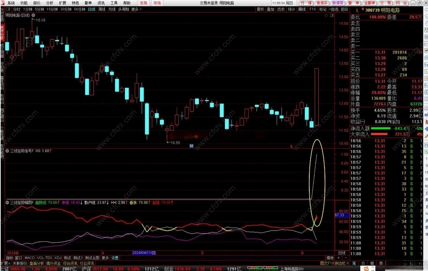Open the 特色 menu
Screen dimensions: 428x271
pyautogui.click(x=75, y=3)
